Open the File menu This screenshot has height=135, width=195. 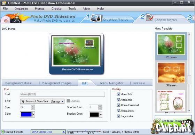[5, 9]
